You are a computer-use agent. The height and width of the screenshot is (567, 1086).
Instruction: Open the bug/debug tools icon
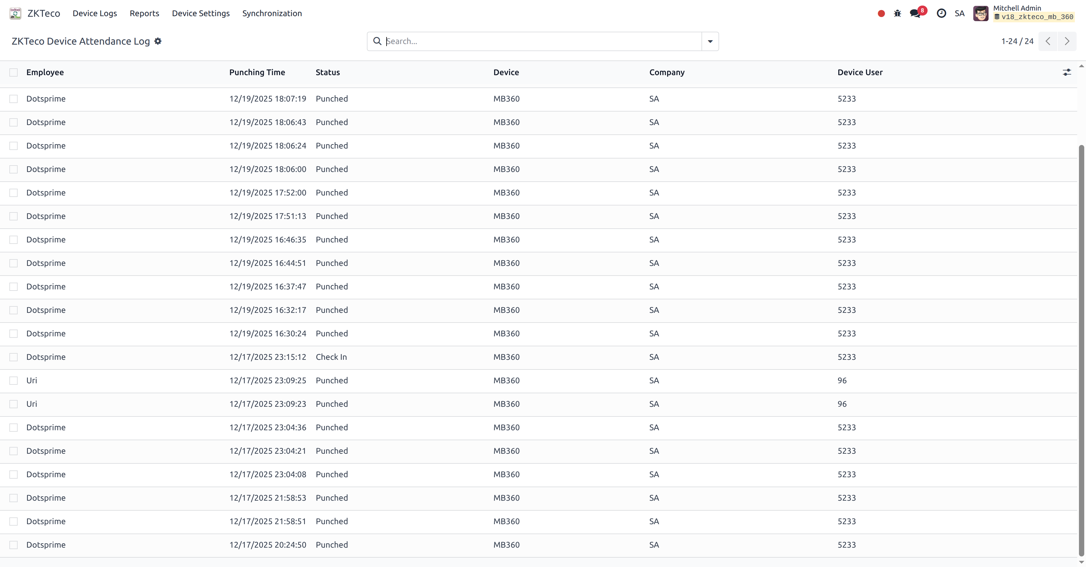(898, 13)
